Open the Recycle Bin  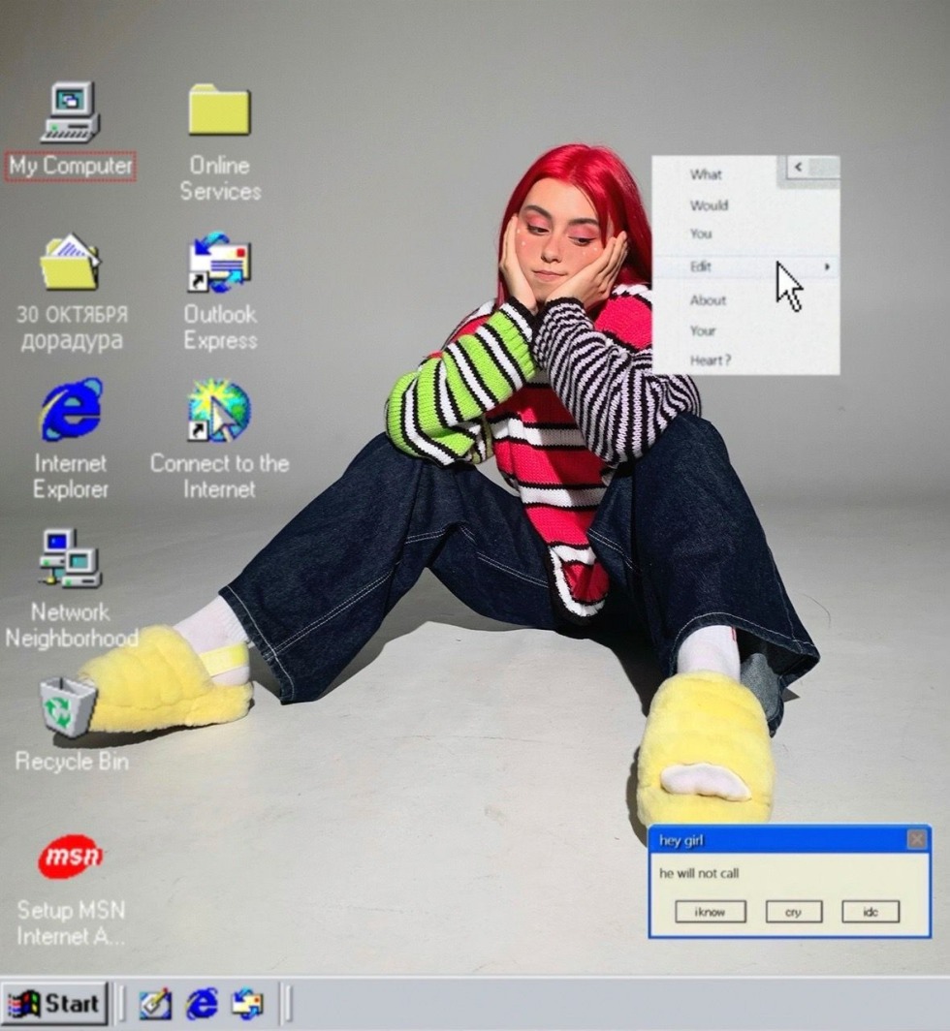[68, 707]
